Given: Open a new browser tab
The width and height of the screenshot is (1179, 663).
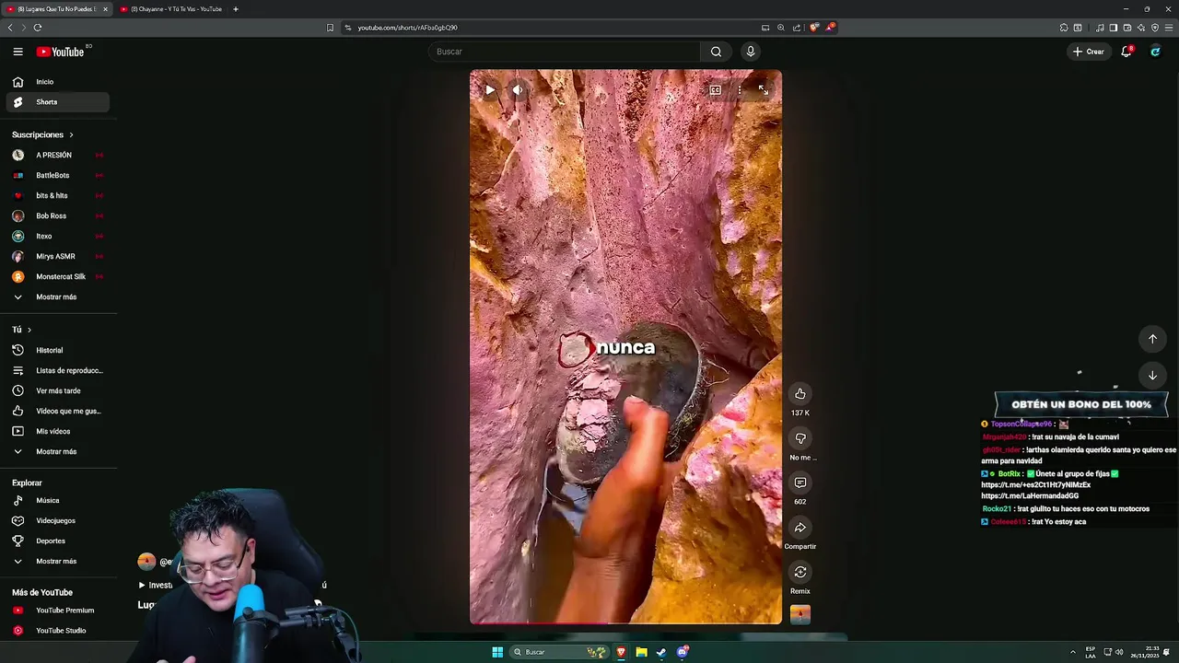Looking at the screenshot, I should (x=236, y=9).
